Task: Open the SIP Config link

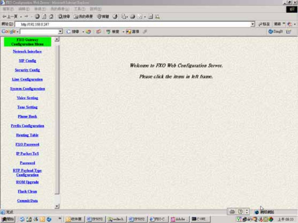Action: click(x=27, y=61)
